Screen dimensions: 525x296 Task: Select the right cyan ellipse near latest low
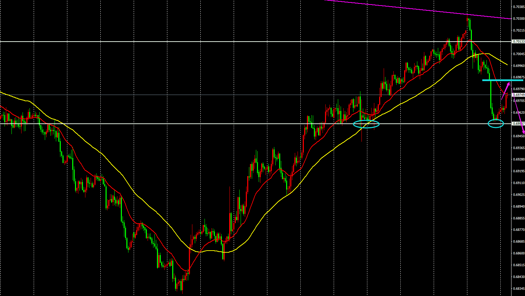point(495,123)
